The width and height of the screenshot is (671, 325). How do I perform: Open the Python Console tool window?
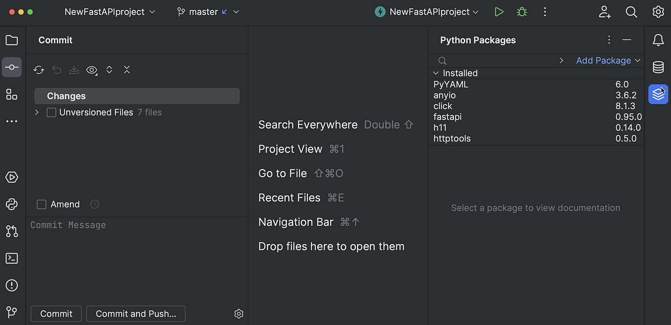12,204
